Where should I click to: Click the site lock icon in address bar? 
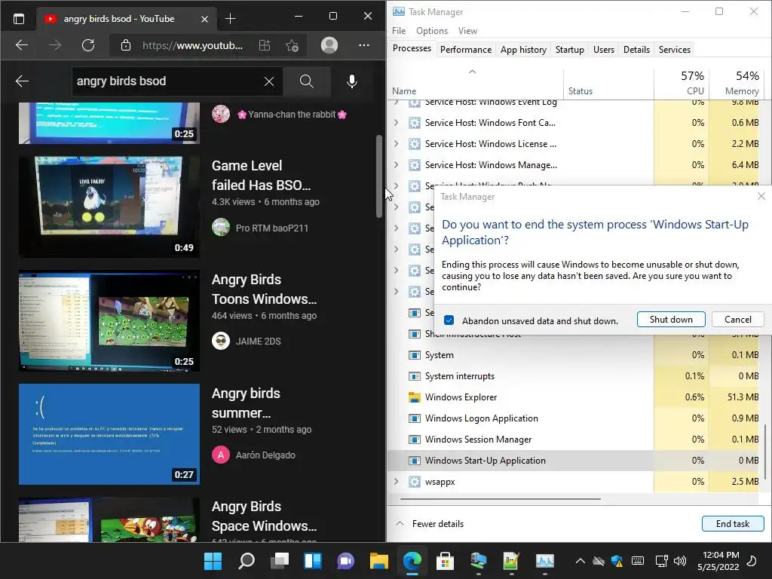click(126, 45)
